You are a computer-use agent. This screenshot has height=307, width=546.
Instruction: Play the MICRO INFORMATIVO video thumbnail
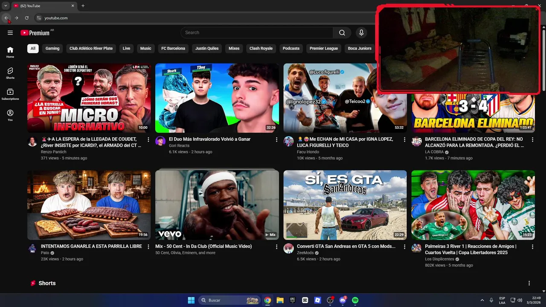coord(89,98)
